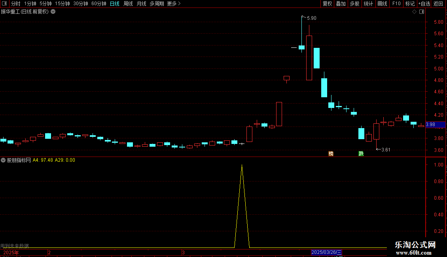Select the 15分钟 period
This screenshot has width=447, height=257.
click(62, 4)
